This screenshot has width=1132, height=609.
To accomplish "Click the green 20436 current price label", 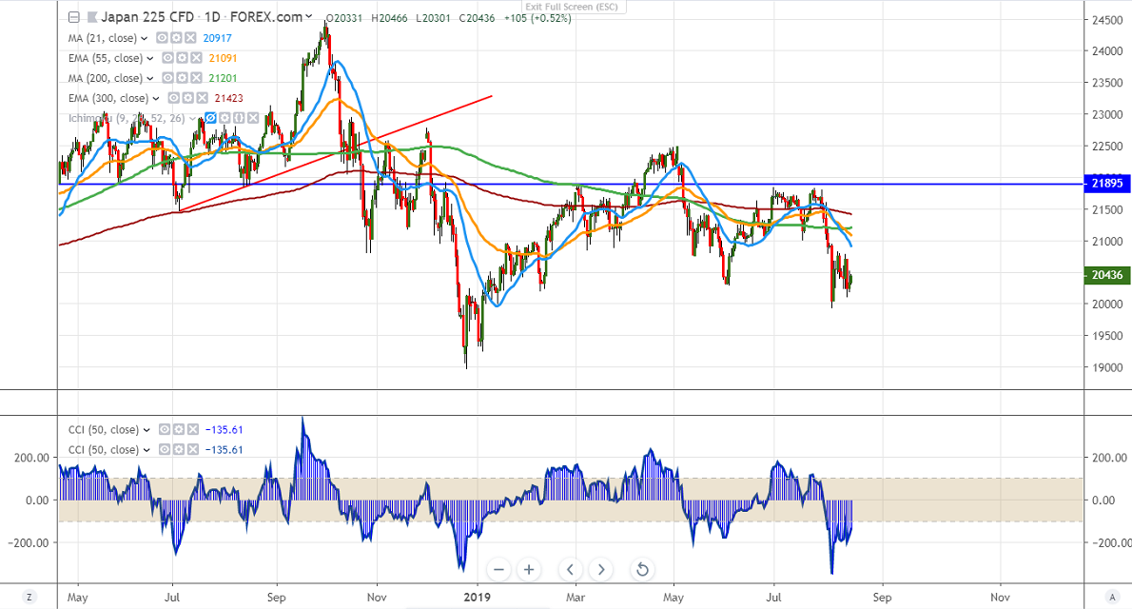I will [1106, 274].
